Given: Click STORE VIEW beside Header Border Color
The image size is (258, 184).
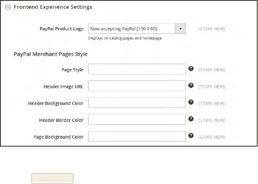Looking at the screenshot, I should 211,120.
